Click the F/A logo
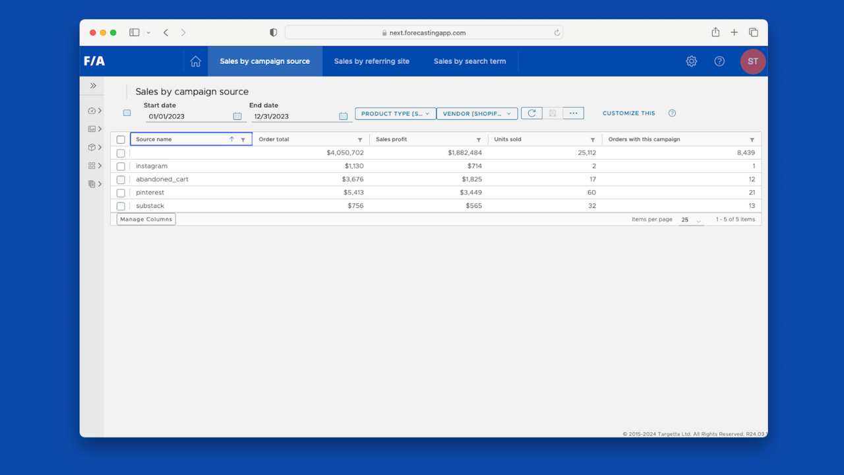Screen dimensions: 844x475 pos(94,61)
